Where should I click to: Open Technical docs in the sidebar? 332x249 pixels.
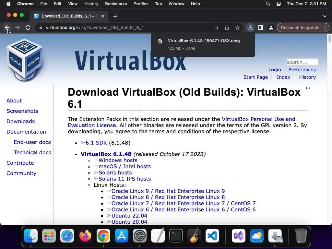click(32, 152)
